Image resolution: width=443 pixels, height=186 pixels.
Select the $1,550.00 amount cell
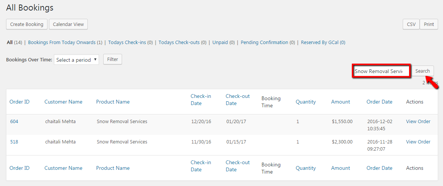342,122
